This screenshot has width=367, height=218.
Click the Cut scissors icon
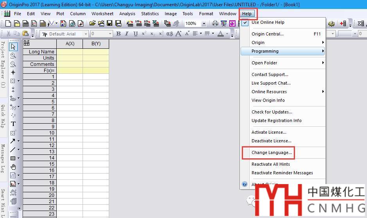click(x=9, y=34)
